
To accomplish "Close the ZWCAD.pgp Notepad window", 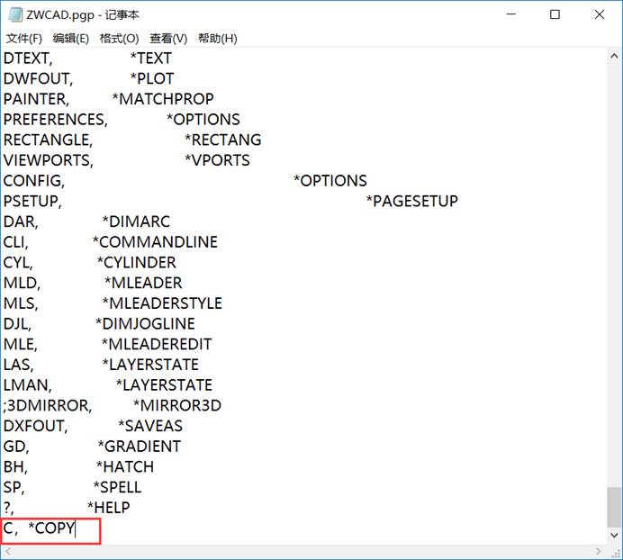I will [598, 15].
